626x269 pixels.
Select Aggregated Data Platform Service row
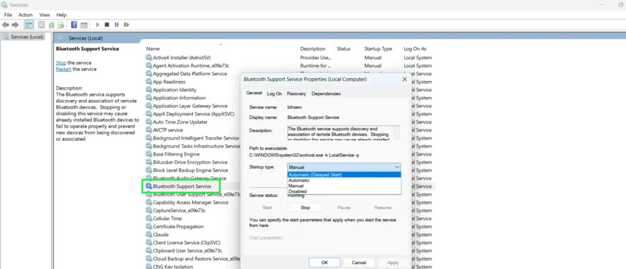pos(190,74)
